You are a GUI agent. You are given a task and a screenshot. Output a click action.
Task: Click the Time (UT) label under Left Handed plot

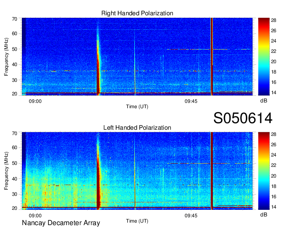point(137,221)
